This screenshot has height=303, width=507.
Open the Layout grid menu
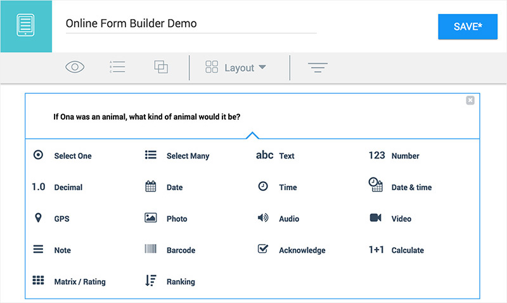tap(236, 67)
